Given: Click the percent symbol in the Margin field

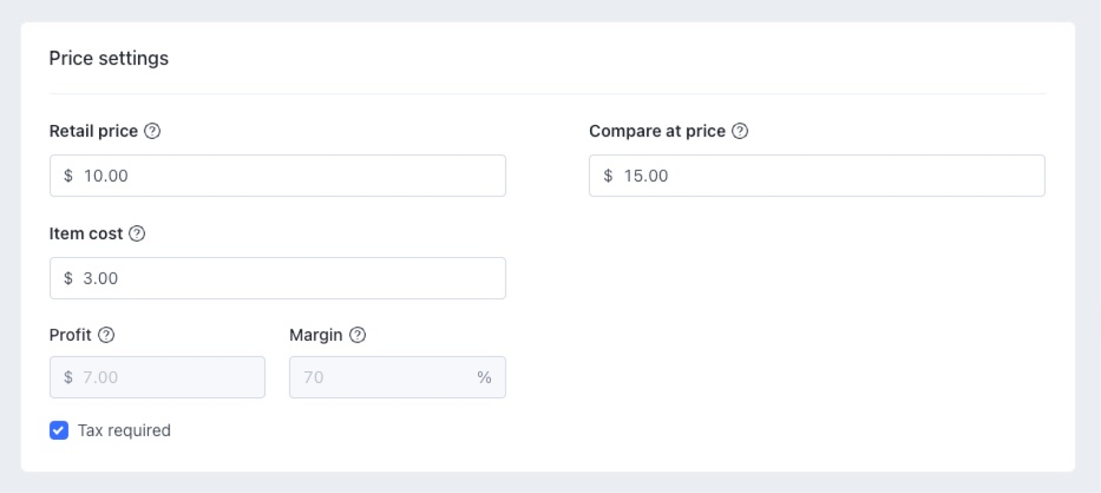Looking at the screenshot, I should click(x=484, y=377).
